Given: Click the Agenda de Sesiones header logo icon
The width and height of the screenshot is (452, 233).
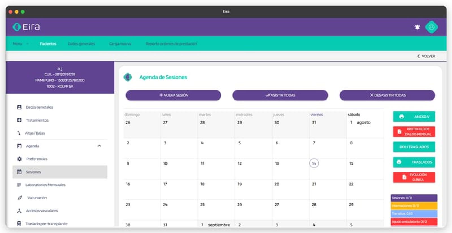Looking at the screenshot, I should (x=128, y=77).
